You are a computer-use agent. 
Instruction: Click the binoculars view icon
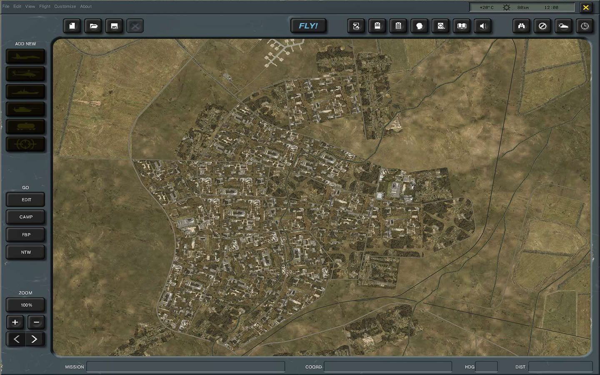[521, 26]
